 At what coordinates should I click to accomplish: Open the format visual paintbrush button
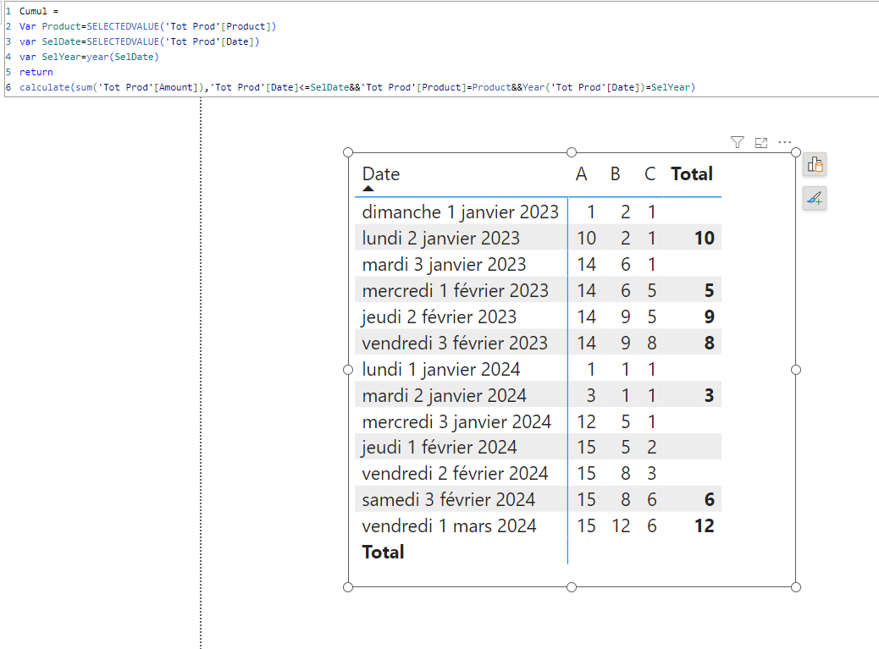point(815,198)
